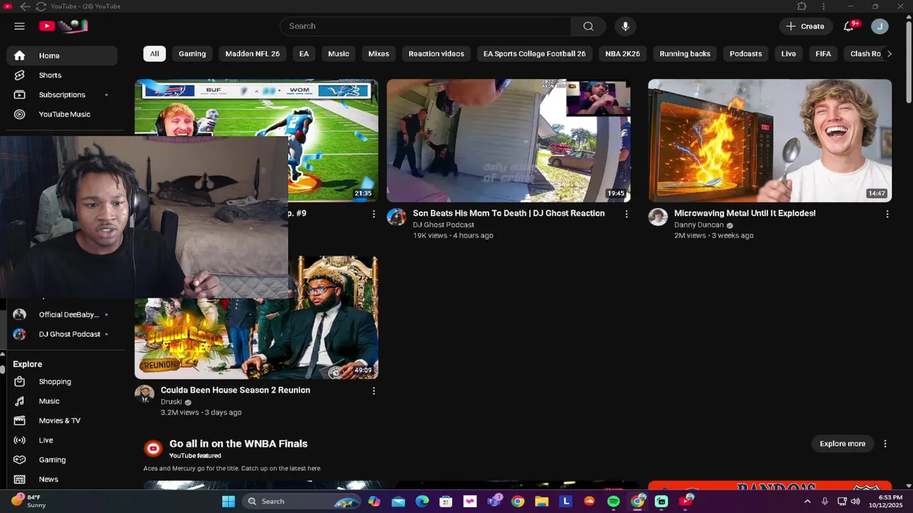Viewport: 913px width, 513px height.
Task: Open the clock showing 6:53 PM
Action: 885,501
